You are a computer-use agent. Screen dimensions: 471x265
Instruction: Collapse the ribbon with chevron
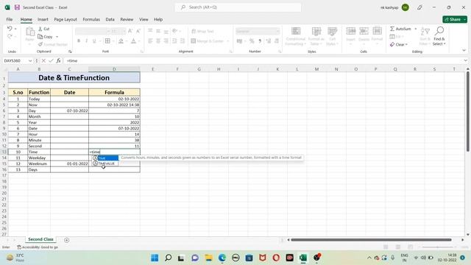pos(464,51)
